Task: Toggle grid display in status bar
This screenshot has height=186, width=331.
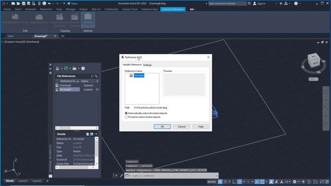Action: pyautogui.click(x=220, y=181)
